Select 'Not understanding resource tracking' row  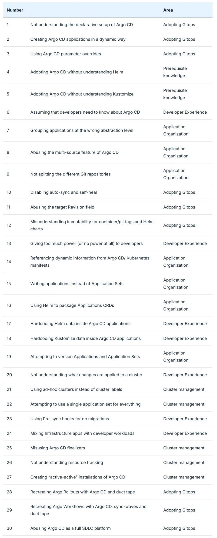click(x=108, y=463)
